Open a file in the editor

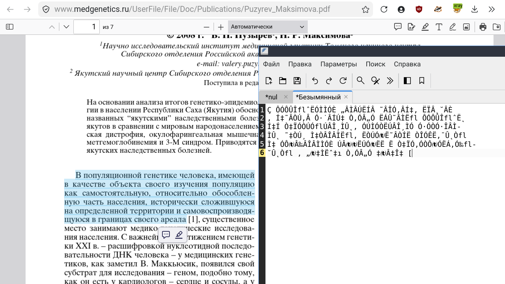point(283,80)
